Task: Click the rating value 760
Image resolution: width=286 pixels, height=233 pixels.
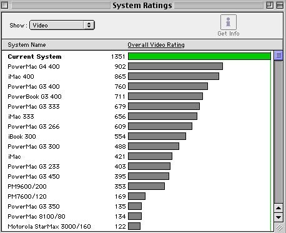Action: click(x=120, y=87)
